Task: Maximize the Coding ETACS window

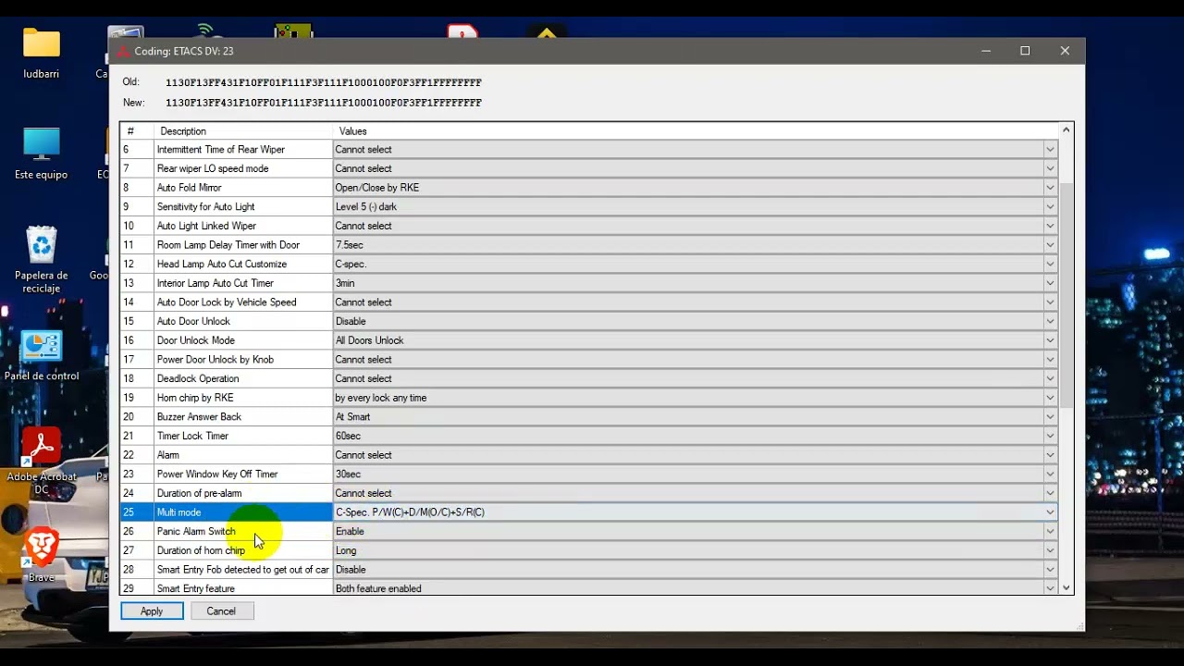Action: (x=1025, y=51)
